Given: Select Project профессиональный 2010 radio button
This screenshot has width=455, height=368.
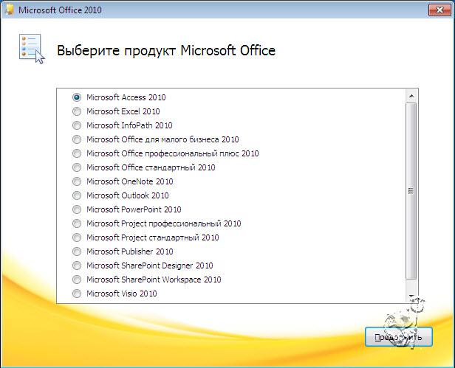Looking at the screenshot, I should pos(77,223).
